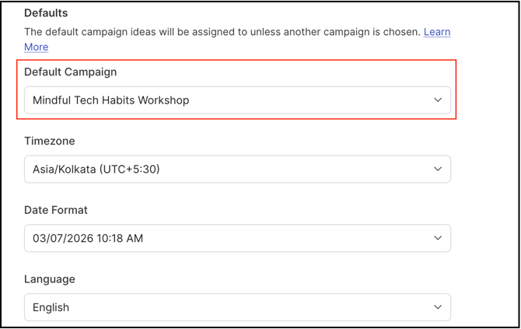
Task: Click the "Default Campaign" field label
Action: (x=70, y=72)
